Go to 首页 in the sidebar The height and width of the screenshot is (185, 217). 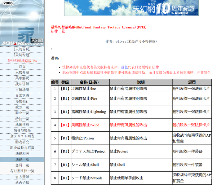22,67
